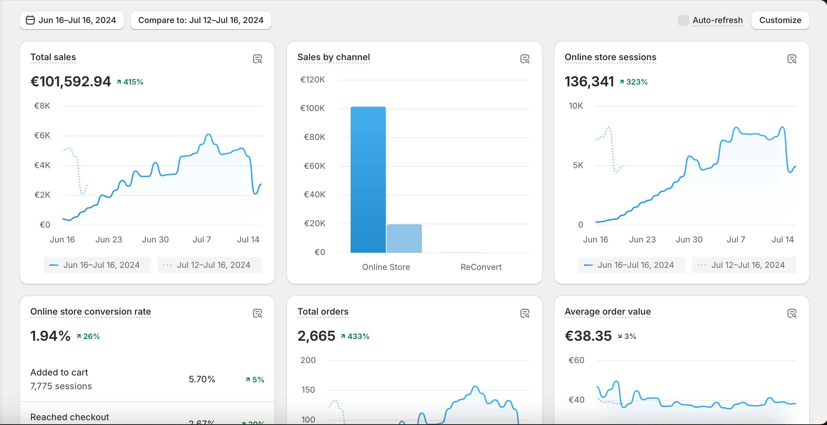Open the Average order value title
This screenshot has height=425, width=827.
click(x=608, y=312)
